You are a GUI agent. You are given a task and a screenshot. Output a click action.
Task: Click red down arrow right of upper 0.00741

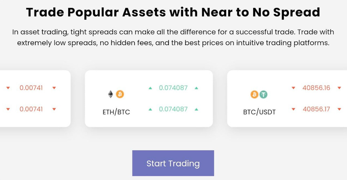(x=54, y=88)
